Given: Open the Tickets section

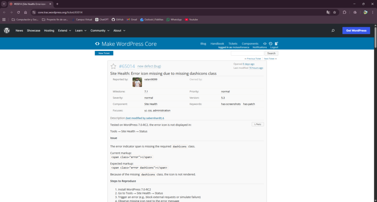Looking at the screenshot, I should click(x=233, y=44).
